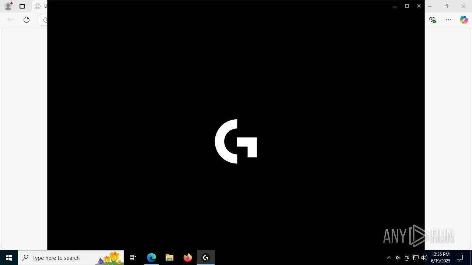Show hidden system tray icons

[x=389, y=258]
